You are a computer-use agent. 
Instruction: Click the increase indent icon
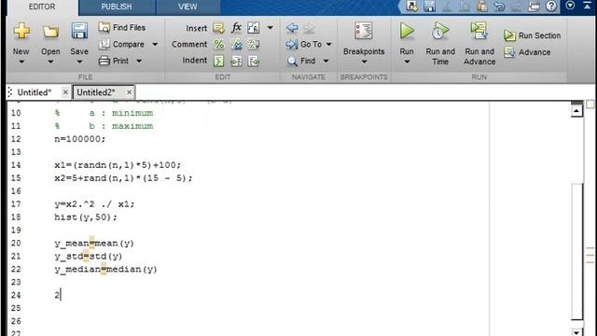236,61
